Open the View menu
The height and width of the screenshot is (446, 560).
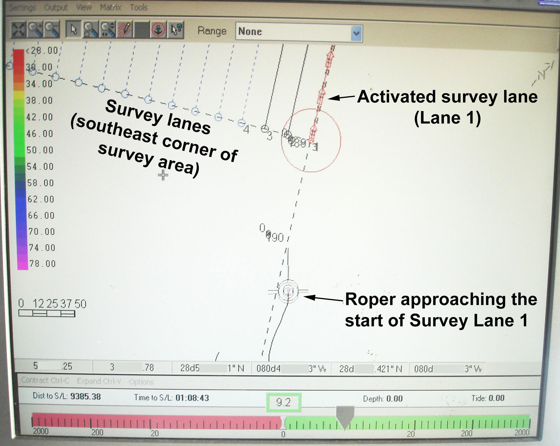[84, 7]
